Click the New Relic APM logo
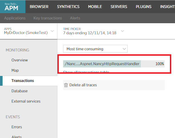The image size is (175, 138). pyautogui.click(x=13, y=7)
